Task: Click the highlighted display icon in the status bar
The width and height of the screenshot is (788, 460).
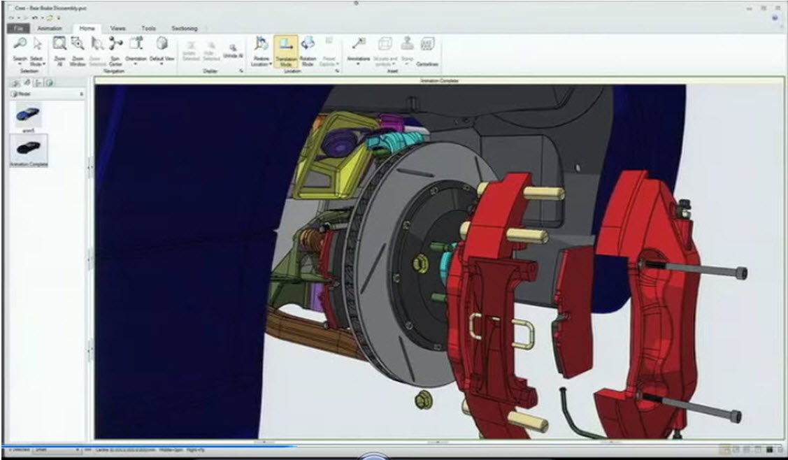Action: click(x=724, y=450)
